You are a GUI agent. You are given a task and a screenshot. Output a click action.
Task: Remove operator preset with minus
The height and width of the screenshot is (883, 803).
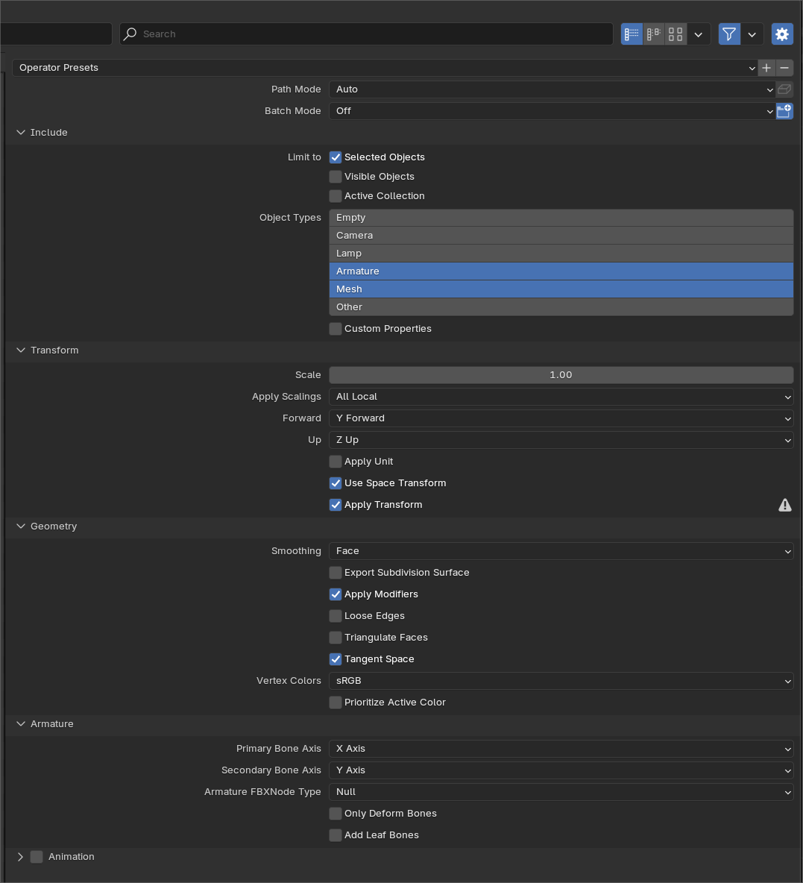(784, 68)
